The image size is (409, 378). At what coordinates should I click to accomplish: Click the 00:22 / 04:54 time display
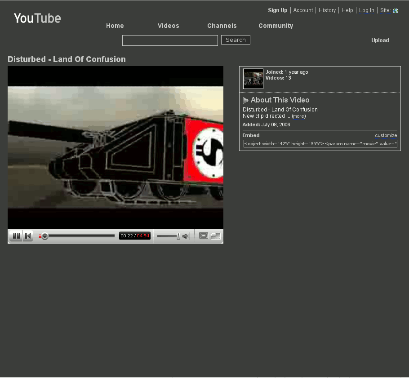[135, 236]
